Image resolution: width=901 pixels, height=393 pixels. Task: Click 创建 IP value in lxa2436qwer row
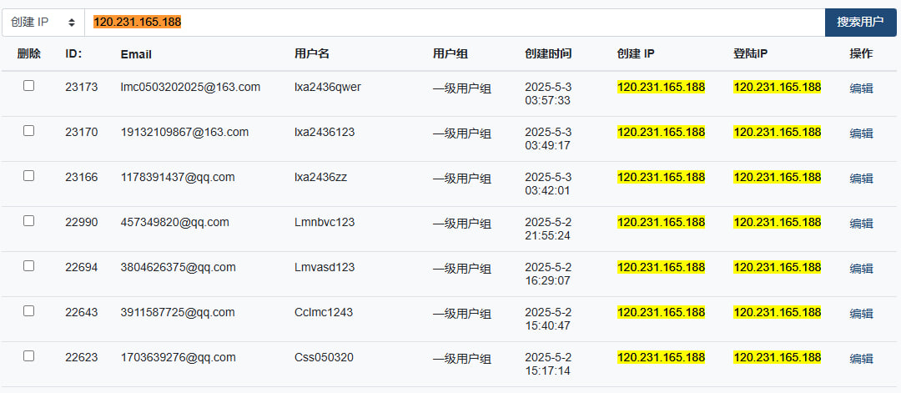(662, 87)
